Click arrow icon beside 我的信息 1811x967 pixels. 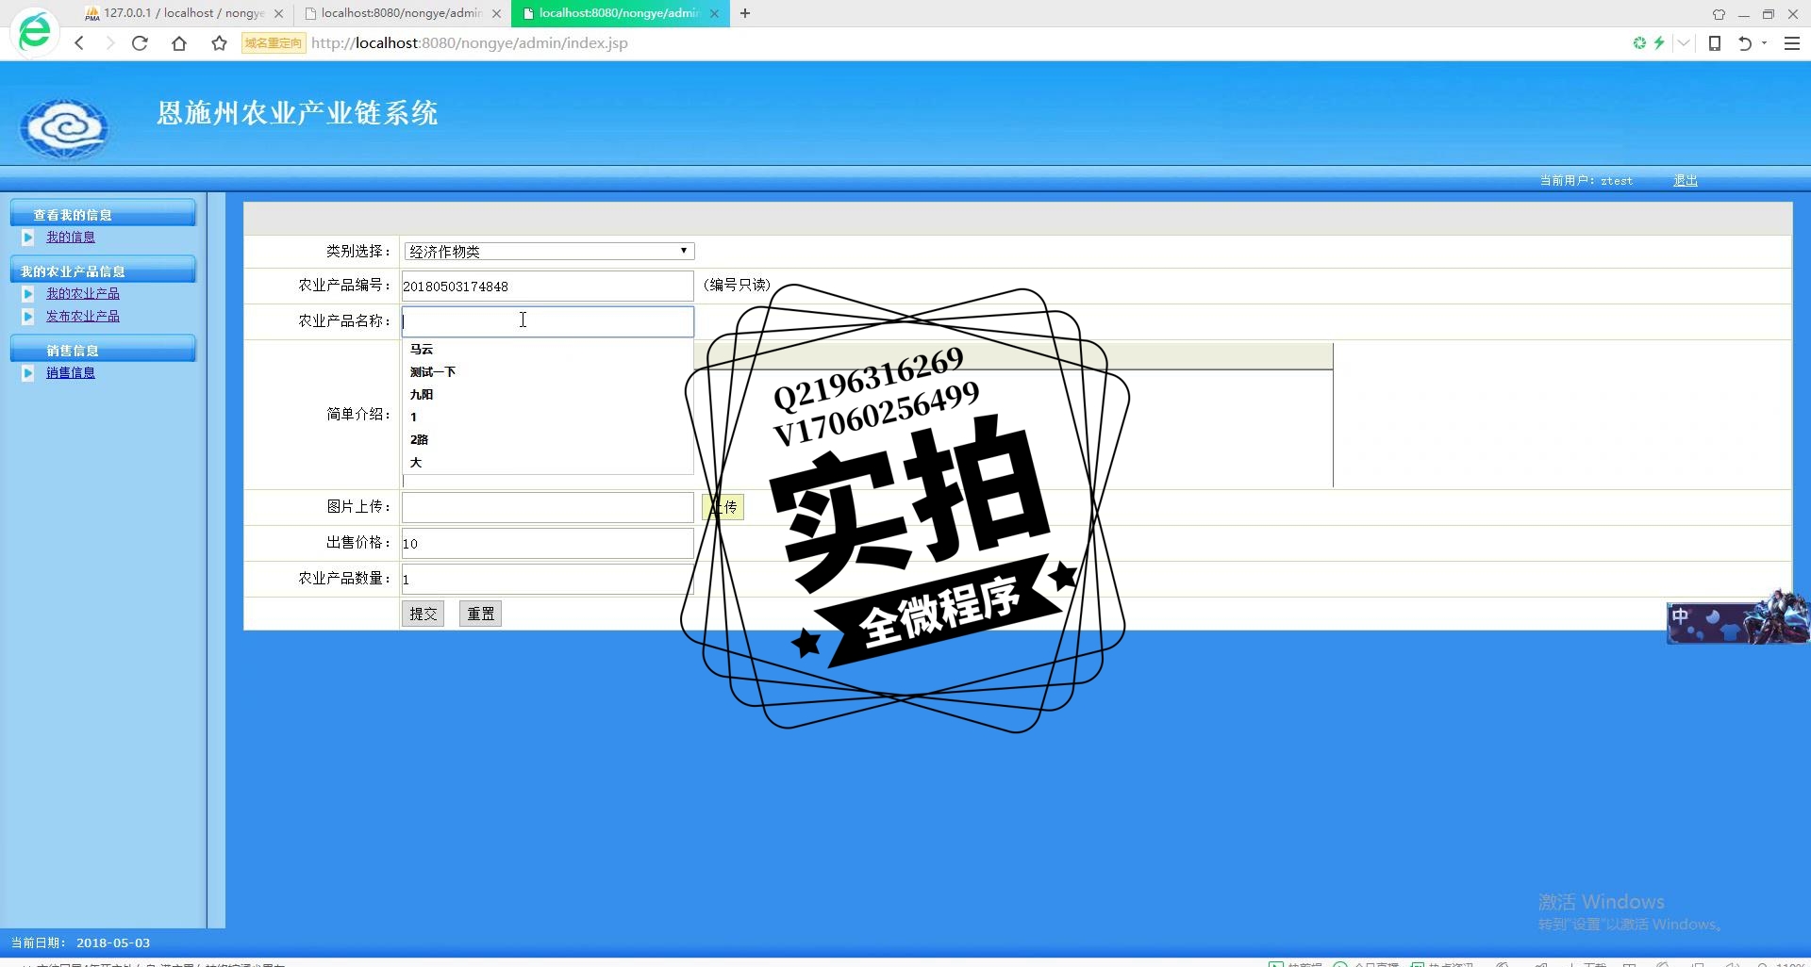(27, 238)
